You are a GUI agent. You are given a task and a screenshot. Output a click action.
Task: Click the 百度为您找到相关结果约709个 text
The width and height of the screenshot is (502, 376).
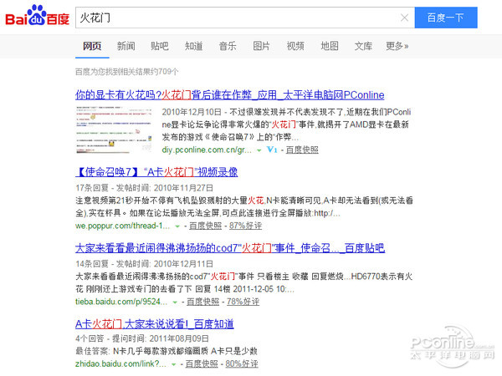click(x=127, y=72)
